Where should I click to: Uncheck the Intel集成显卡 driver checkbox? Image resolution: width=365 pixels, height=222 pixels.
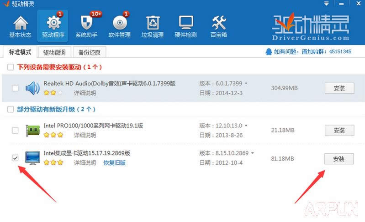point(15,158)
